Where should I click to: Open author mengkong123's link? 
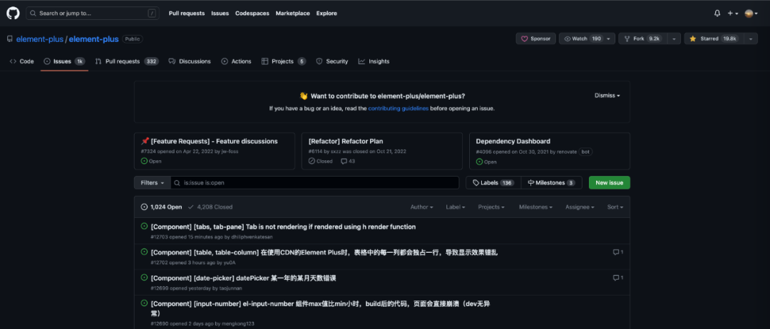[x=237, y=323]
